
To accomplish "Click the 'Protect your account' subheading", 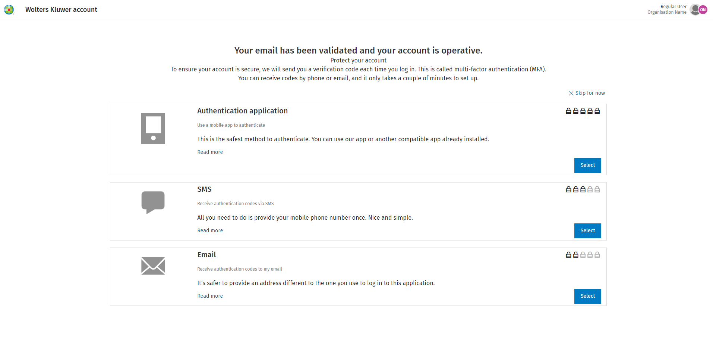I will pos(359,60).
